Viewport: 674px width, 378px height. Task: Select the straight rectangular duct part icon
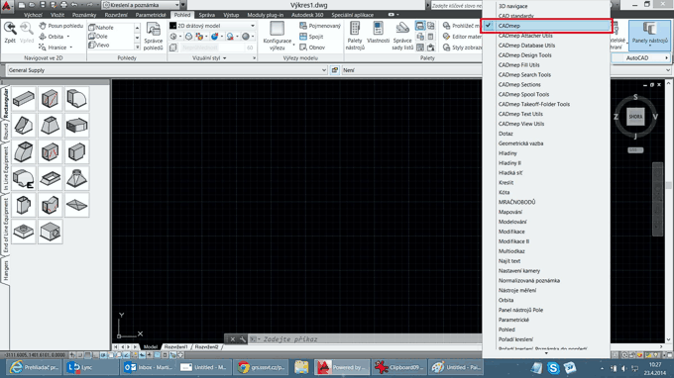(x=24, y=99)
